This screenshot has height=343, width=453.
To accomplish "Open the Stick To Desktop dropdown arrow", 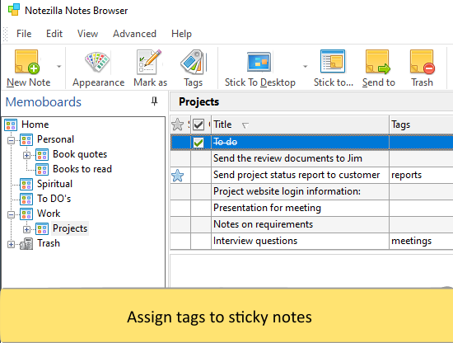I will [x=305, y=67].
